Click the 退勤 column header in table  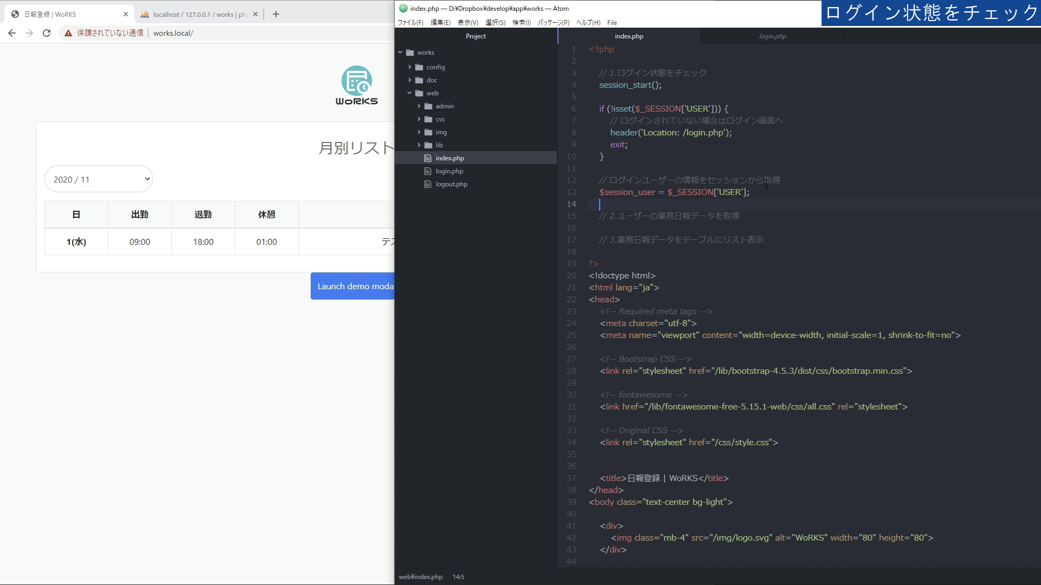point(203,214)
